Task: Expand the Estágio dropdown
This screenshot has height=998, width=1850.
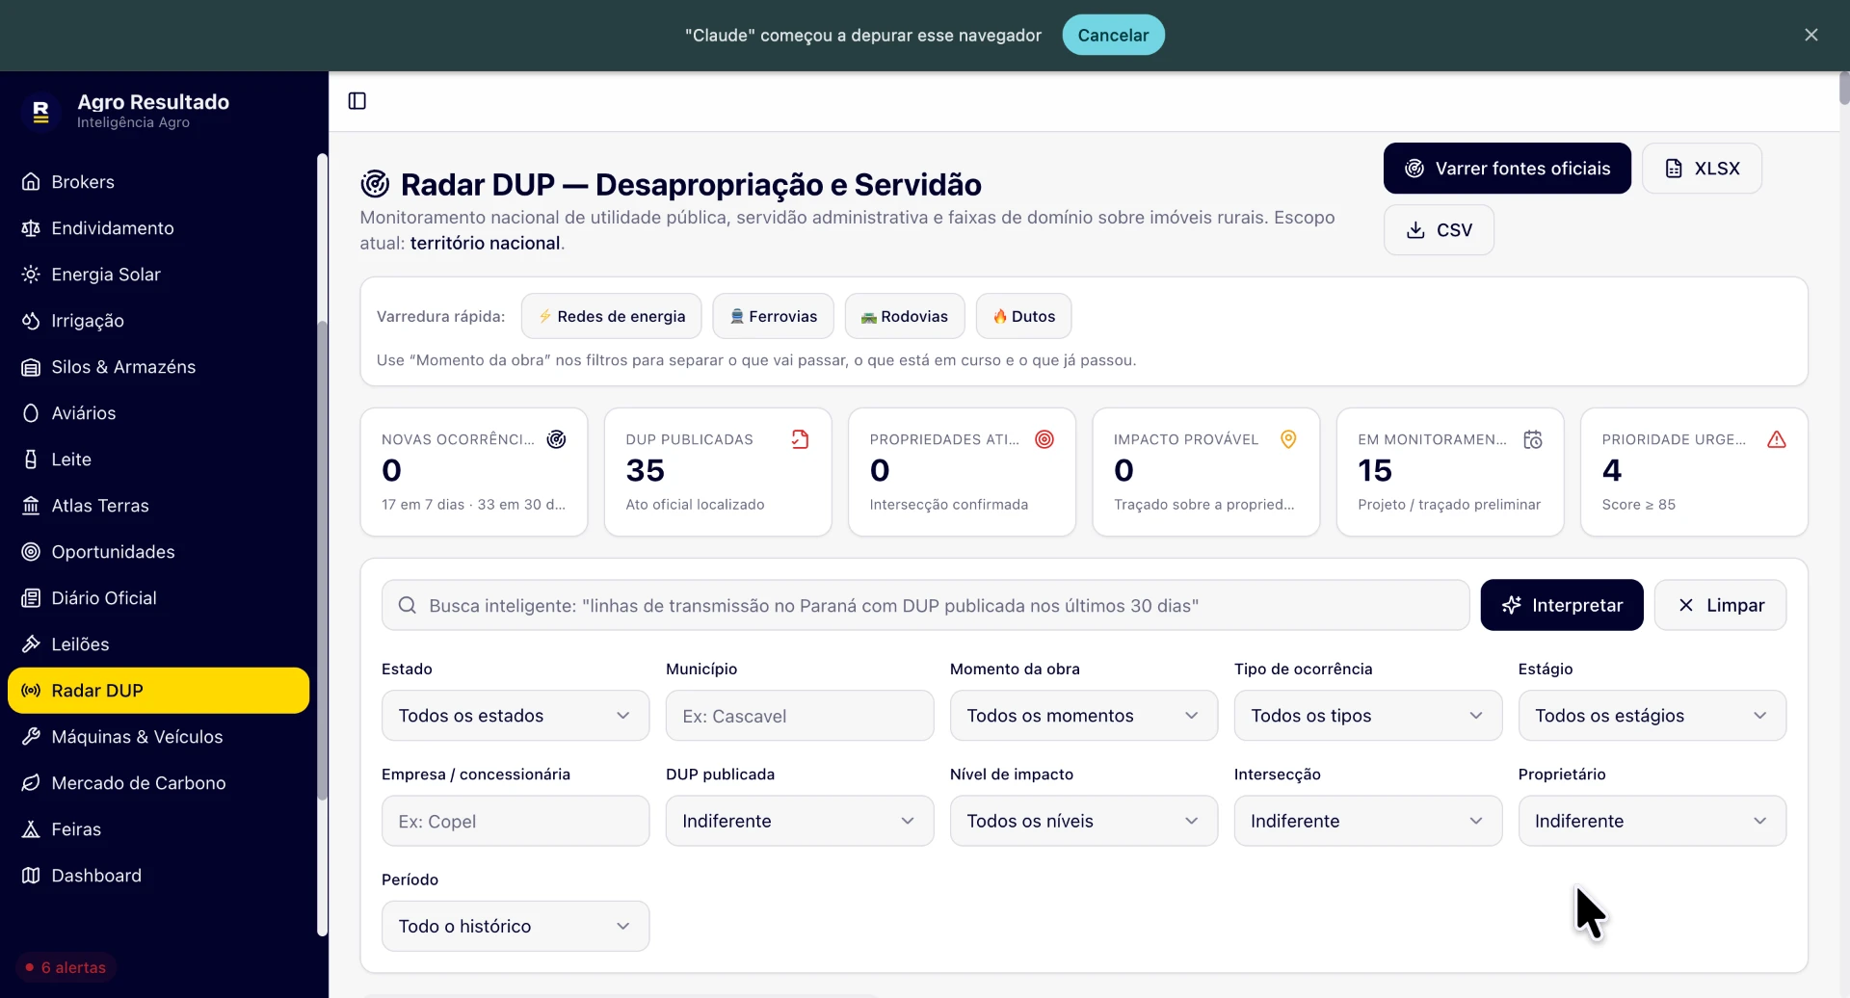Action: click(x=1652, y=716)
